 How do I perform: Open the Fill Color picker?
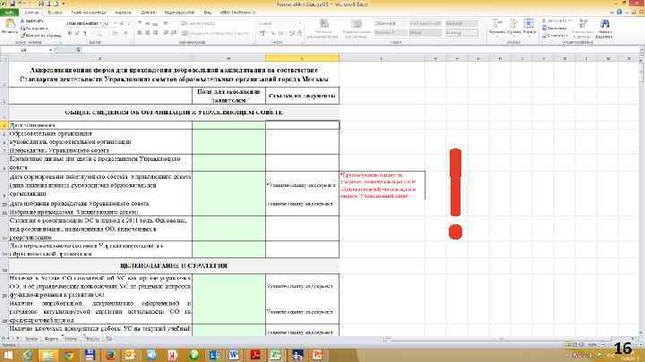point(116,33)
